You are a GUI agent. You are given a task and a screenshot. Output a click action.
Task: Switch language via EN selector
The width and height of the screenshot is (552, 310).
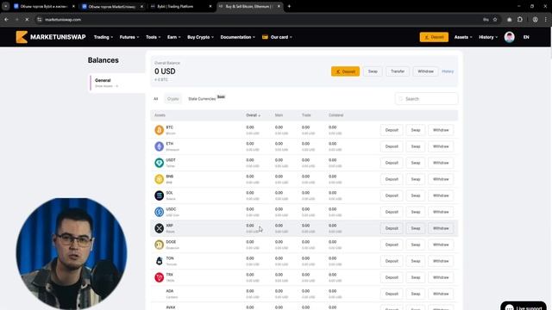[526, 37]
